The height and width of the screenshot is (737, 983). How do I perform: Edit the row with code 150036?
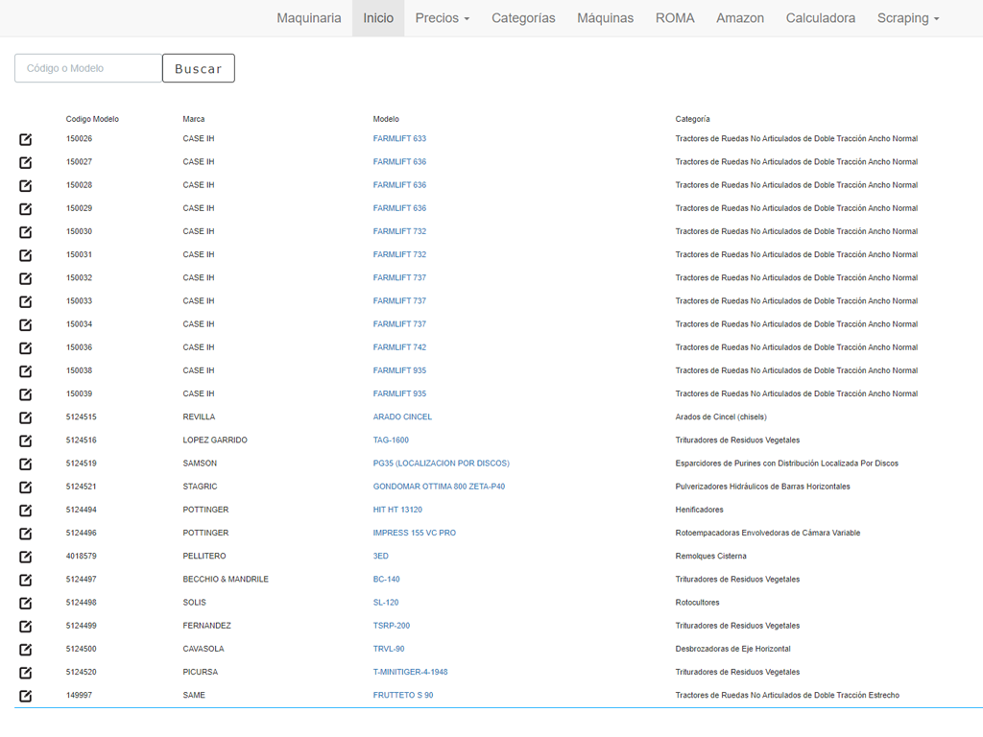(x=25, y=347)
